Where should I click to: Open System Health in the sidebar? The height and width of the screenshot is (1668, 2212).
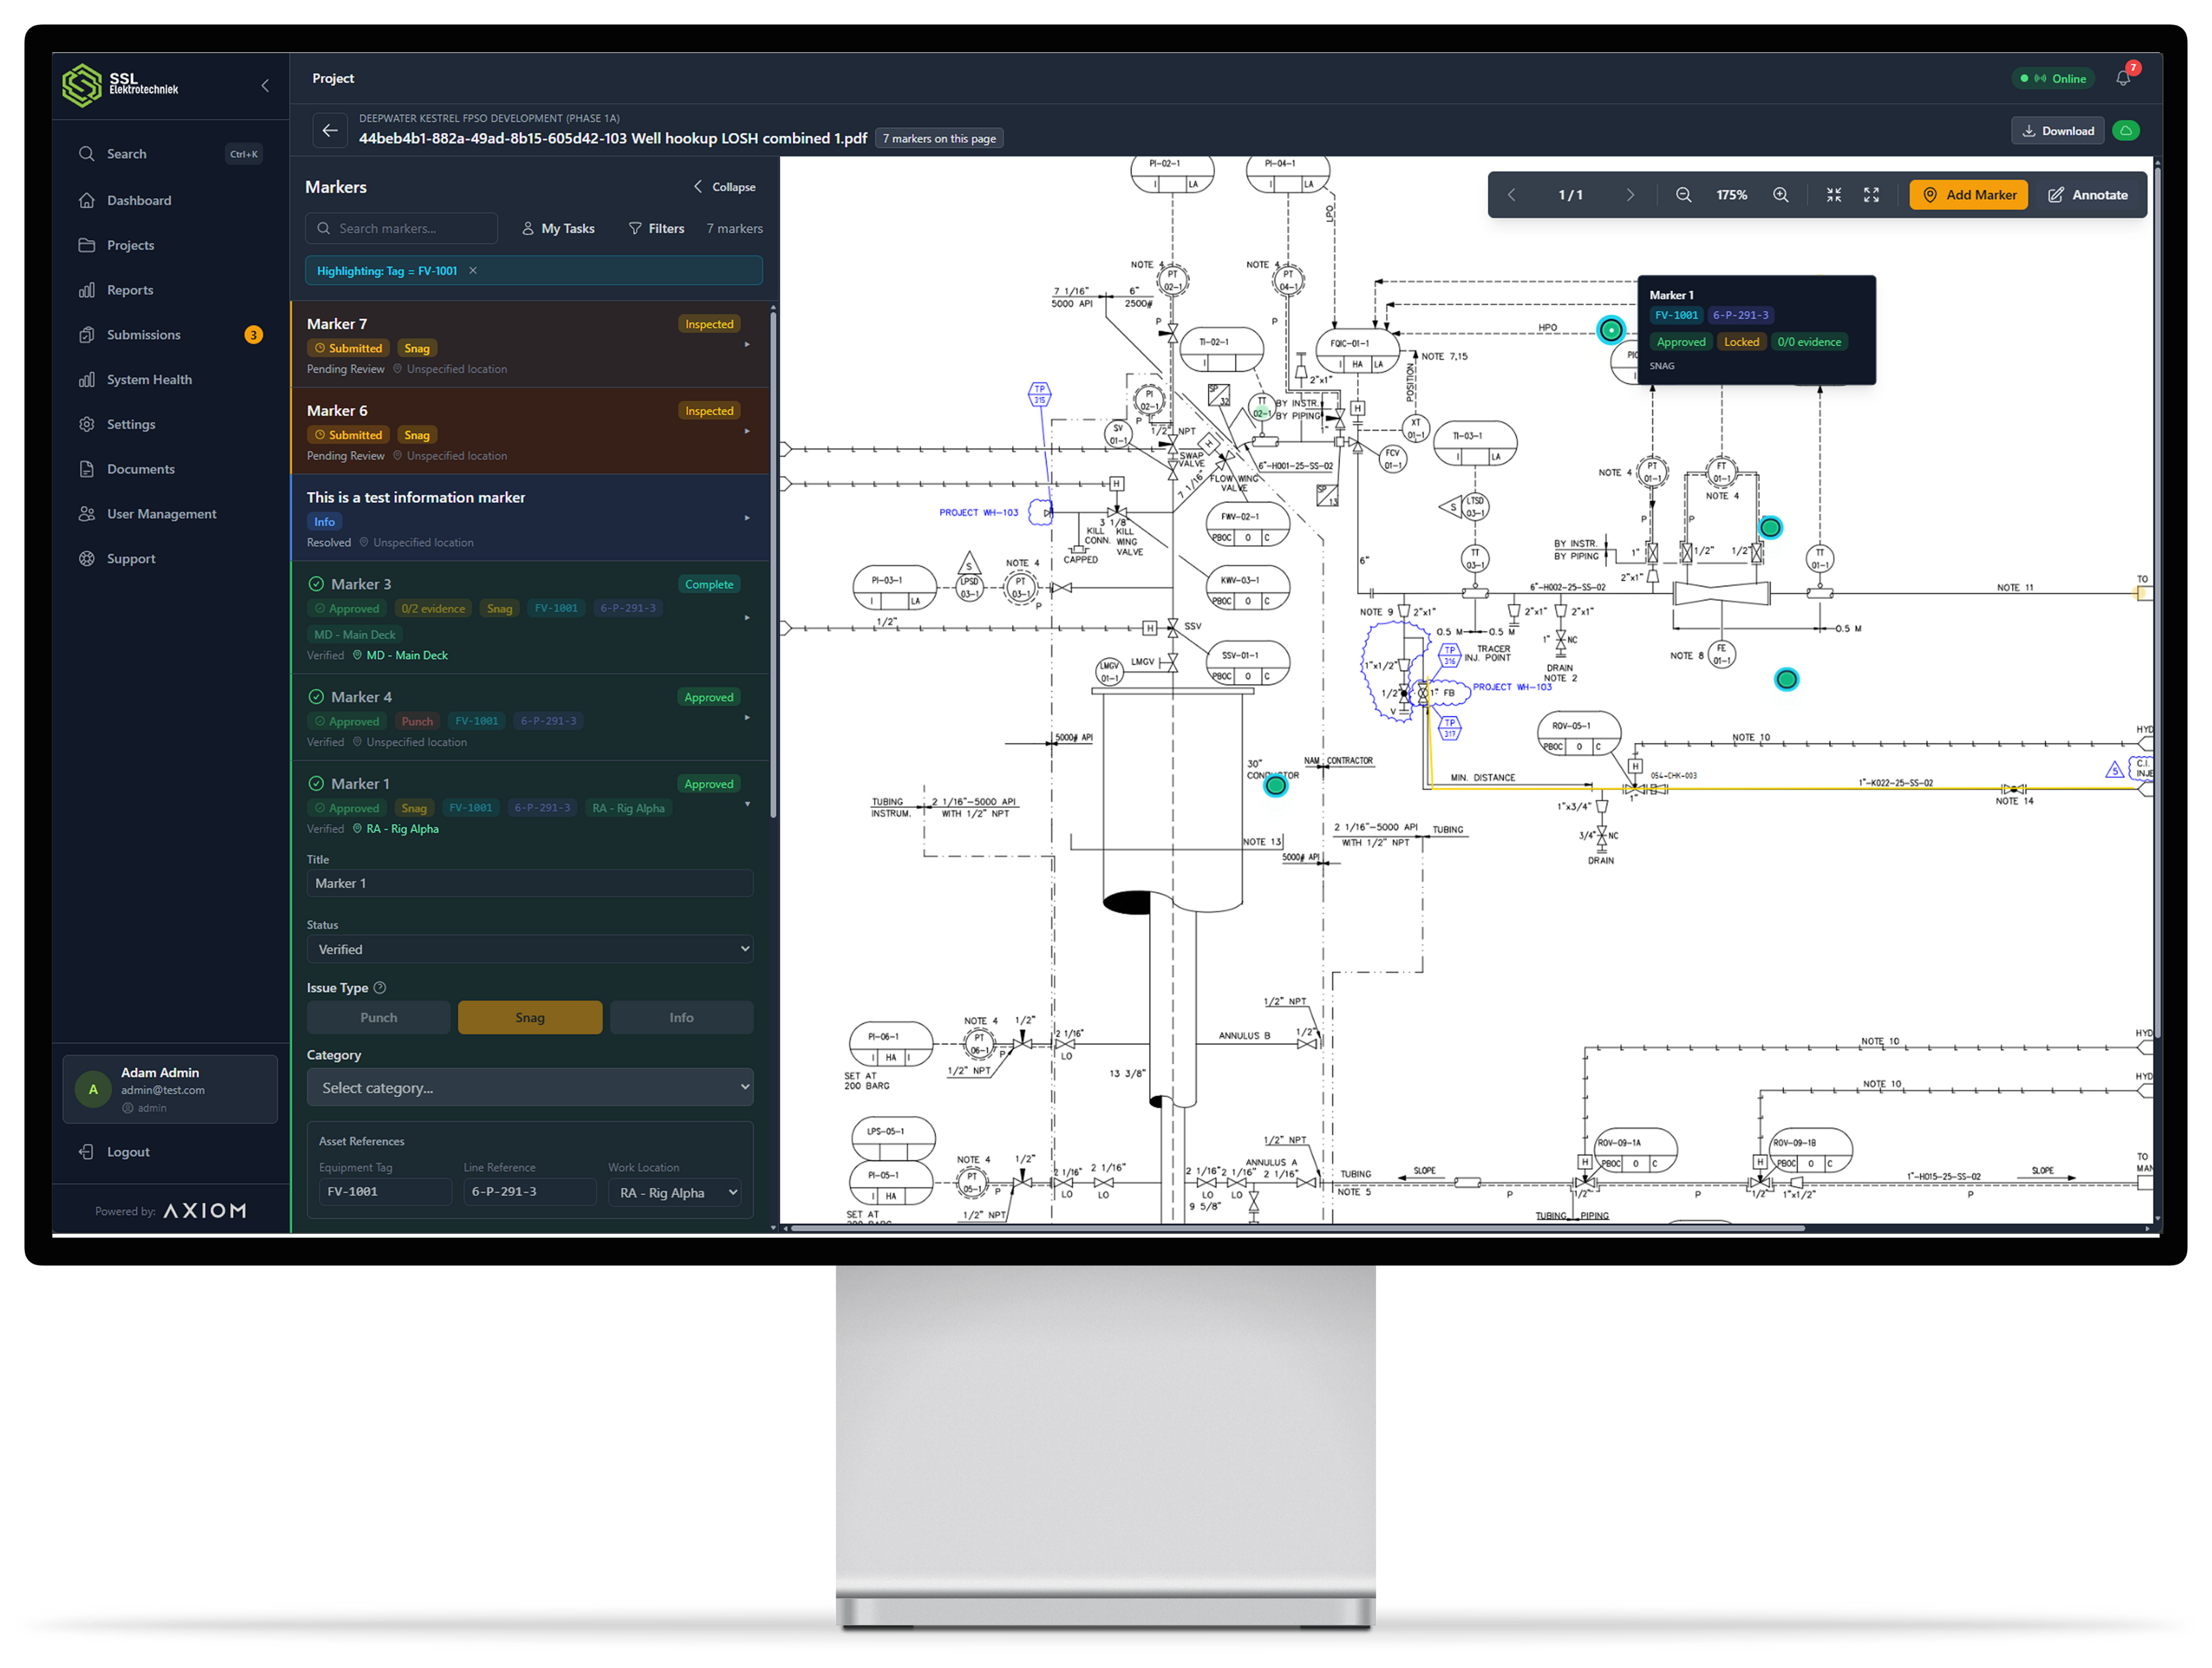click(149, 380)
